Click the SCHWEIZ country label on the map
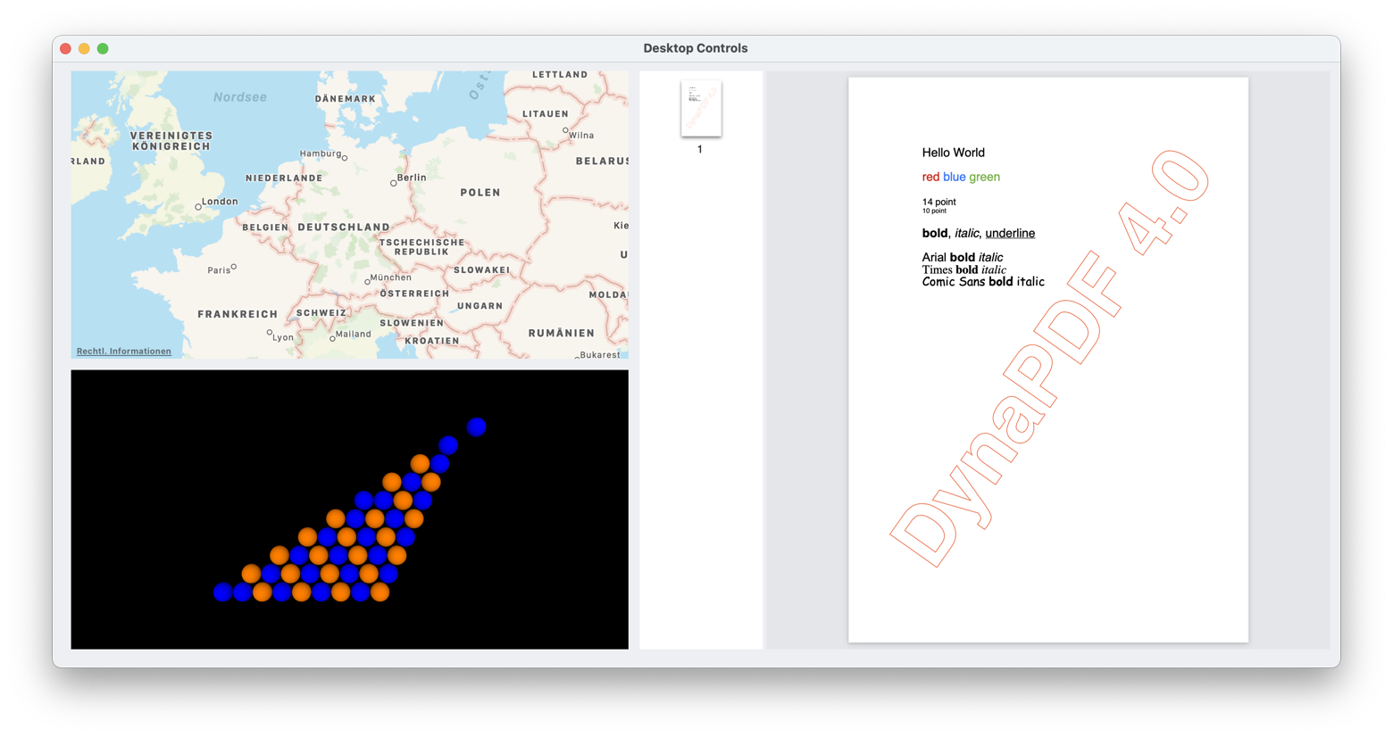 [x=321, y=313]
